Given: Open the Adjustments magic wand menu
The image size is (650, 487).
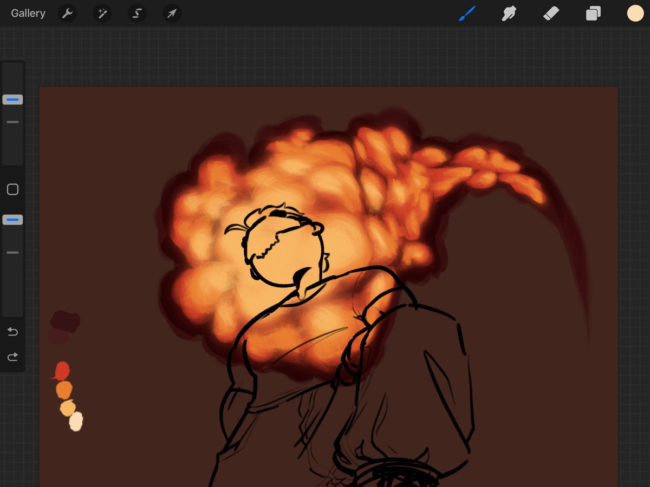Looking at the screenshot, I should click(x=102, y=14).
